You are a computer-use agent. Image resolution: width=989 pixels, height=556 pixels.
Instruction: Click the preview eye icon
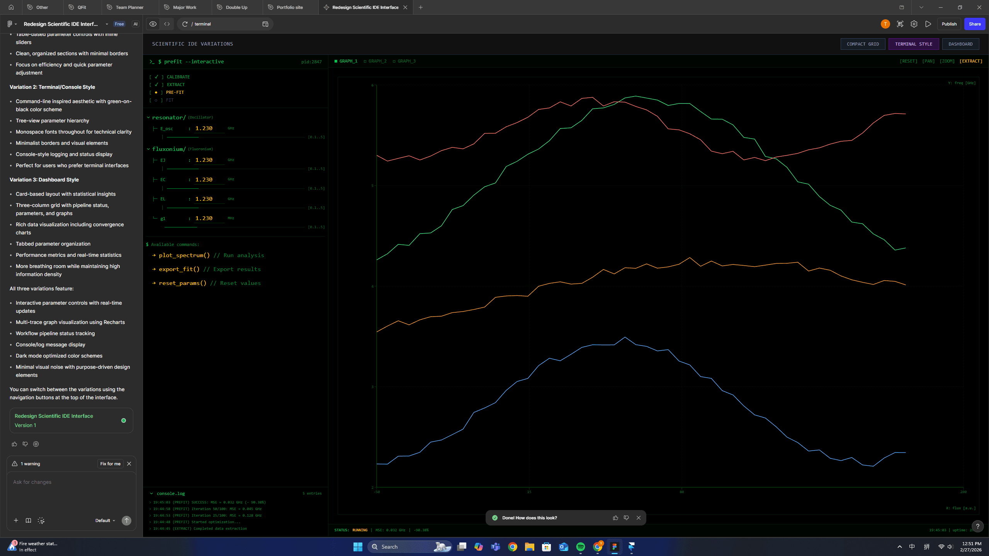coord(153,24)
